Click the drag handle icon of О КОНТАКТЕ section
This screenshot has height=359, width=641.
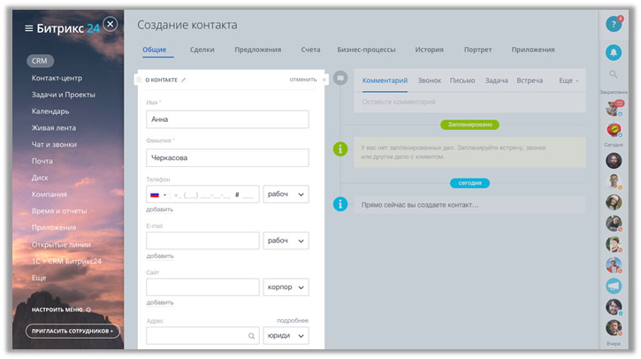[x=139, y=80]
